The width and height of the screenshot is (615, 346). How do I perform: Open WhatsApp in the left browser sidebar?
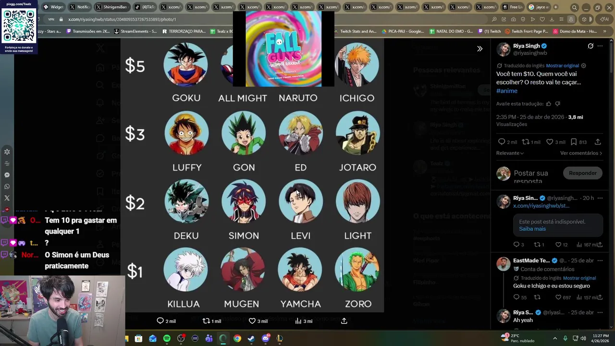(7, 186)
